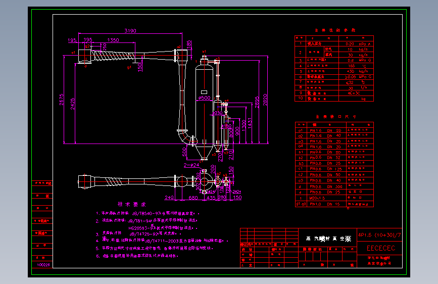Click the PN1.6 DN 40 row

(334, 136)
